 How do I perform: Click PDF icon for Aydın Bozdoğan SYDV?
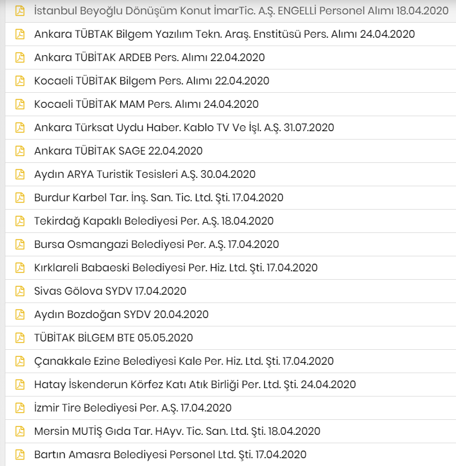tap(20, 314)
